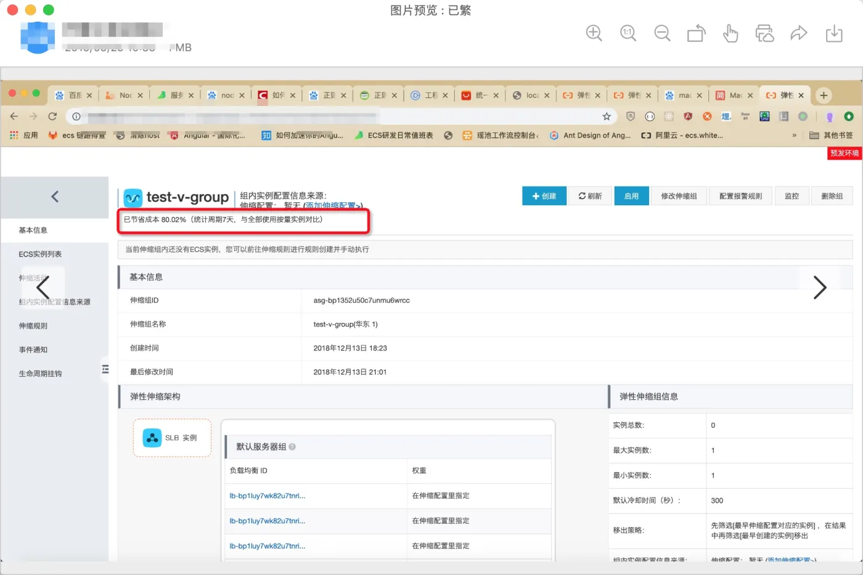This screenshot has height=575, width=863.
Task: Click the 预发环境 red badge
Action: [844, 153]
